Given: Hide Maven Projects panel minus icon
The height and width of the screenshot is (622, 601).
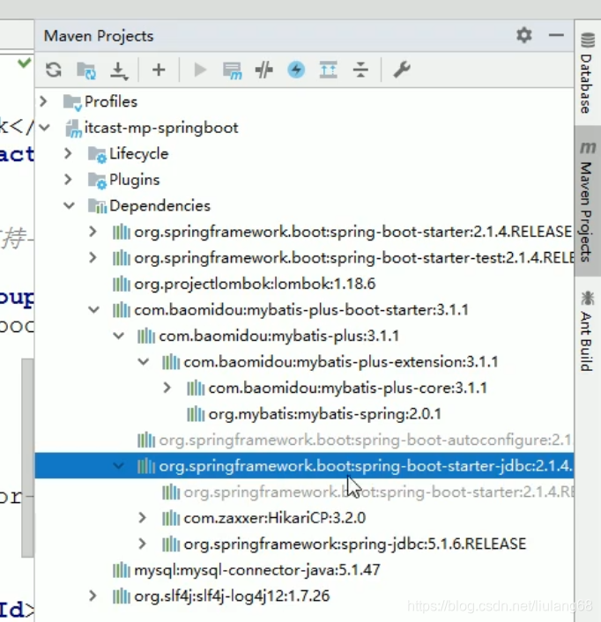Looking at the screenshot, I should (556, 35).
